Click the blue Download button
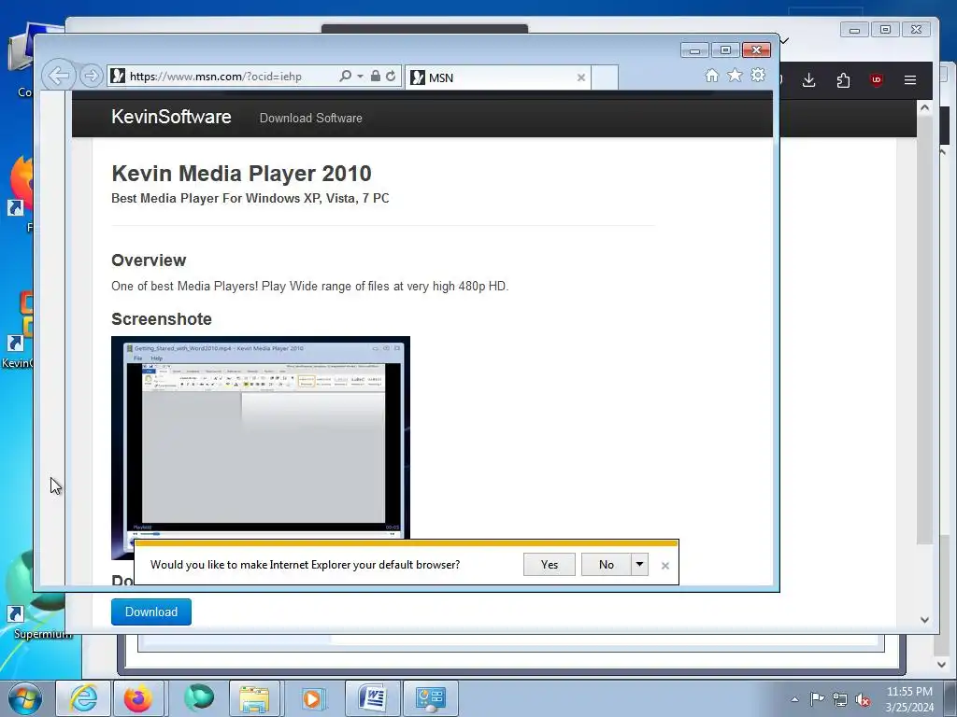Image resolution: width=957 pixels, height=717 pixels. (151, 612)
